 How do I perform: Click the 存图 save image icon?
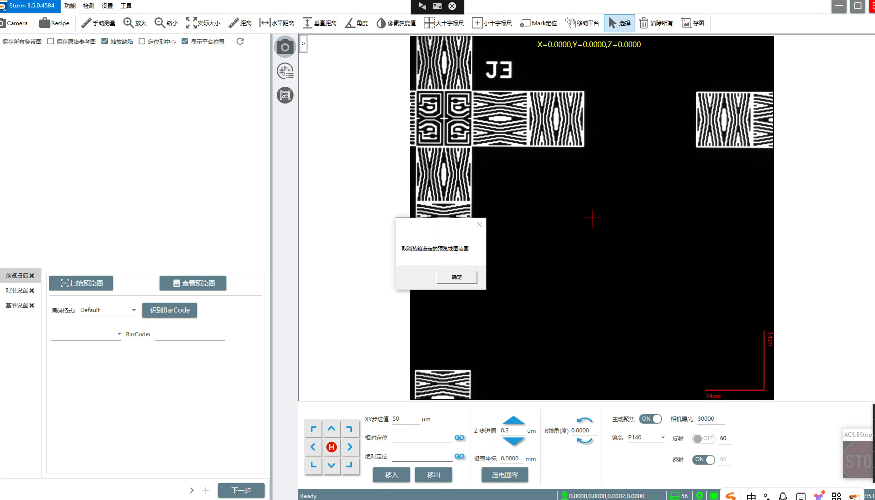click(x=686, y=23)
